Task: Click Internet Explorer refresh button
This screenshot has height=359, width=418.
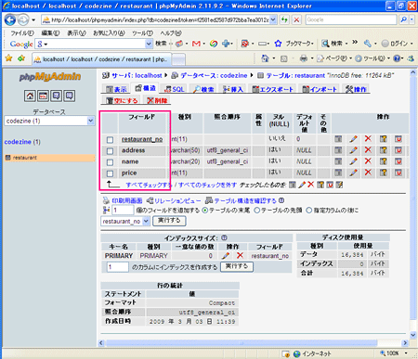Action: (284, 20)
